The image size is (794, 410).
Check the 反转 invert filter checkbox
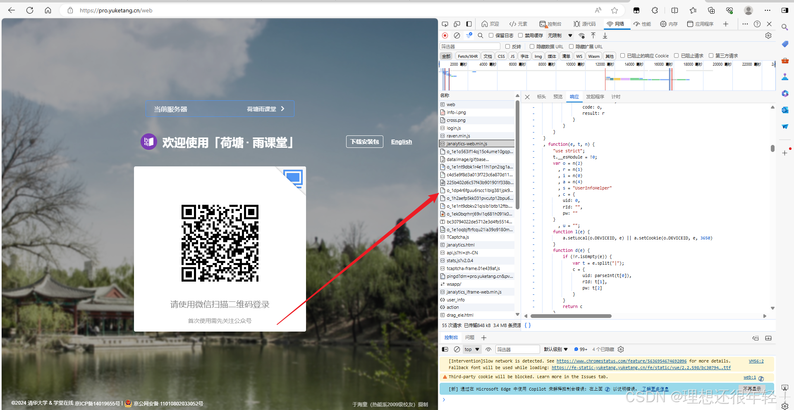[508, 47]
